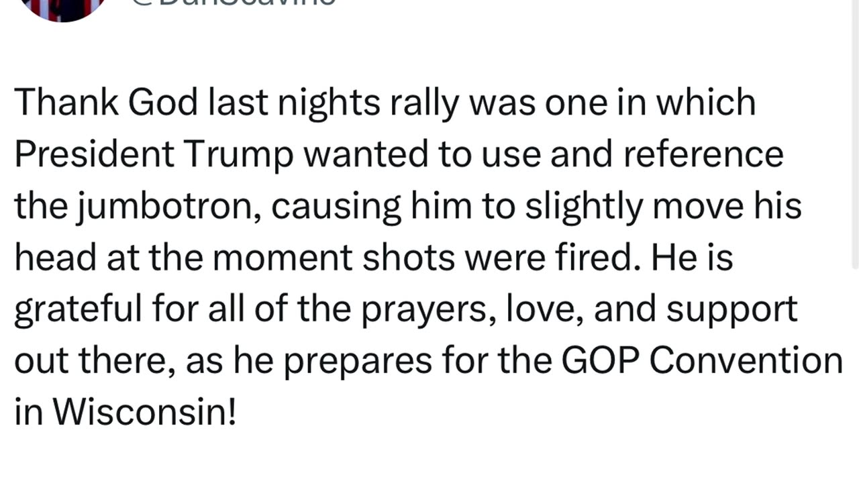Click the word "jumbotron" in the tweet
Screen dimensions: 859x483
(171, 207)
